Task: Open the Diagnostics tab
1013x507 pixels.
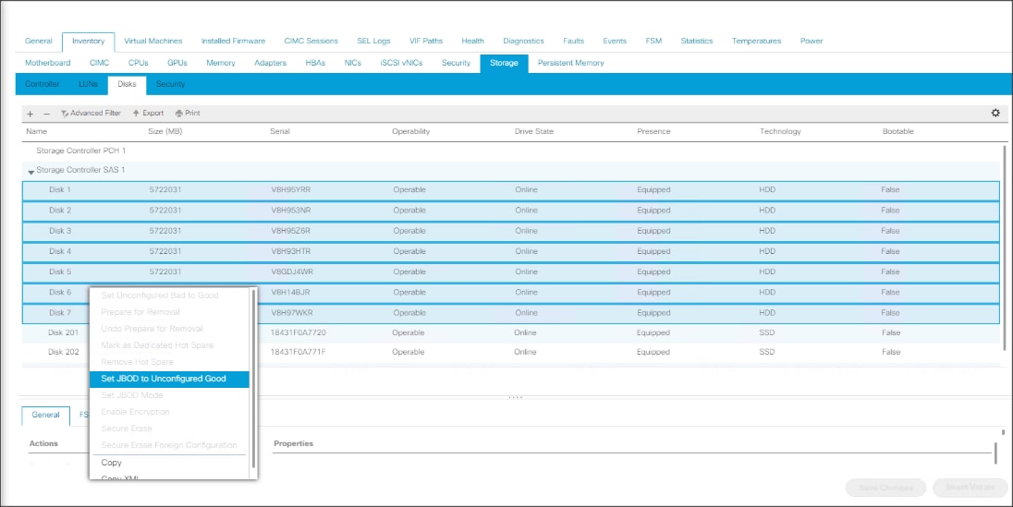Action: [x=523, y=41]
